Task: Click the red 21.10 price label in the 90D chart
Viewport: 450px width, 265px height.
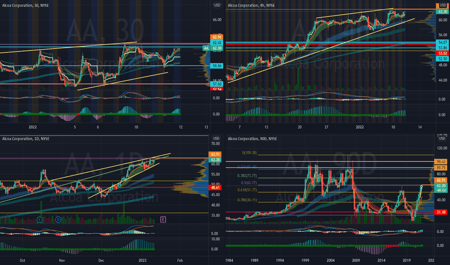Action: (x=440, y=212)
